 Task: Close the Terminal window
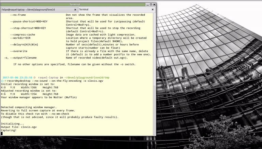point(154,5)
